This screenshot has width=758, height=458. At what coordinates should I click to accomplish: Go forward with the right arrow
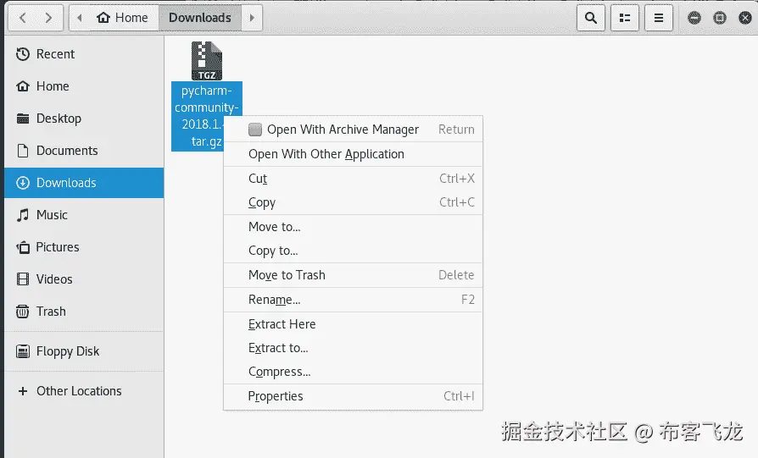(x=48, y=17)
